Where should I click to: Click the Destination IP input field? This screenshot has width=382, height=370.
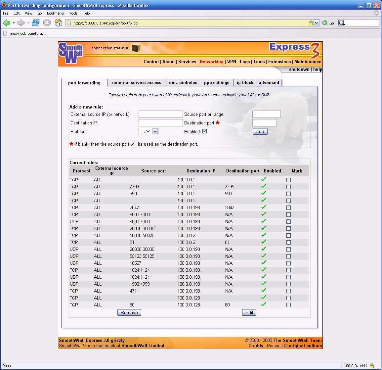pyautogui.click(x=160, y=123)
